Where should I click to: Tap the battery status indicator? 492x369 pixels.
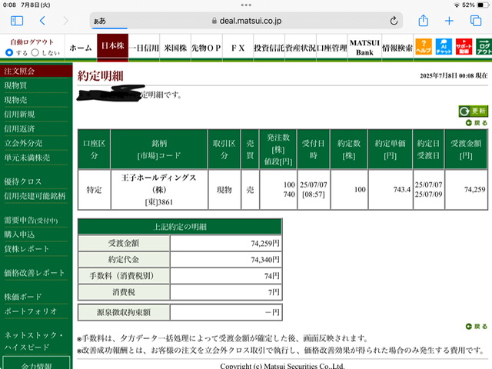tap(483, 5)
